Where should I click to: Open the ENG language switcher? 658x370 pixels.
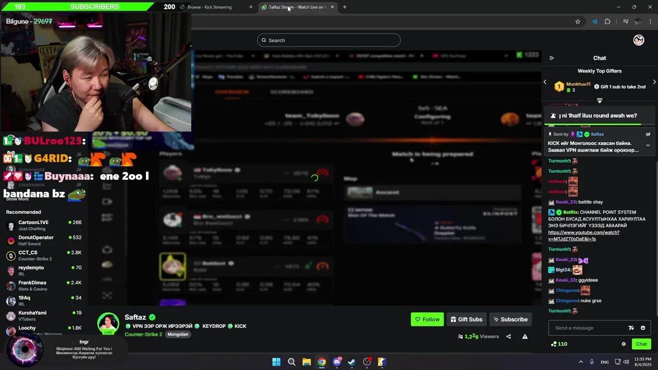[x=605, y=362]
